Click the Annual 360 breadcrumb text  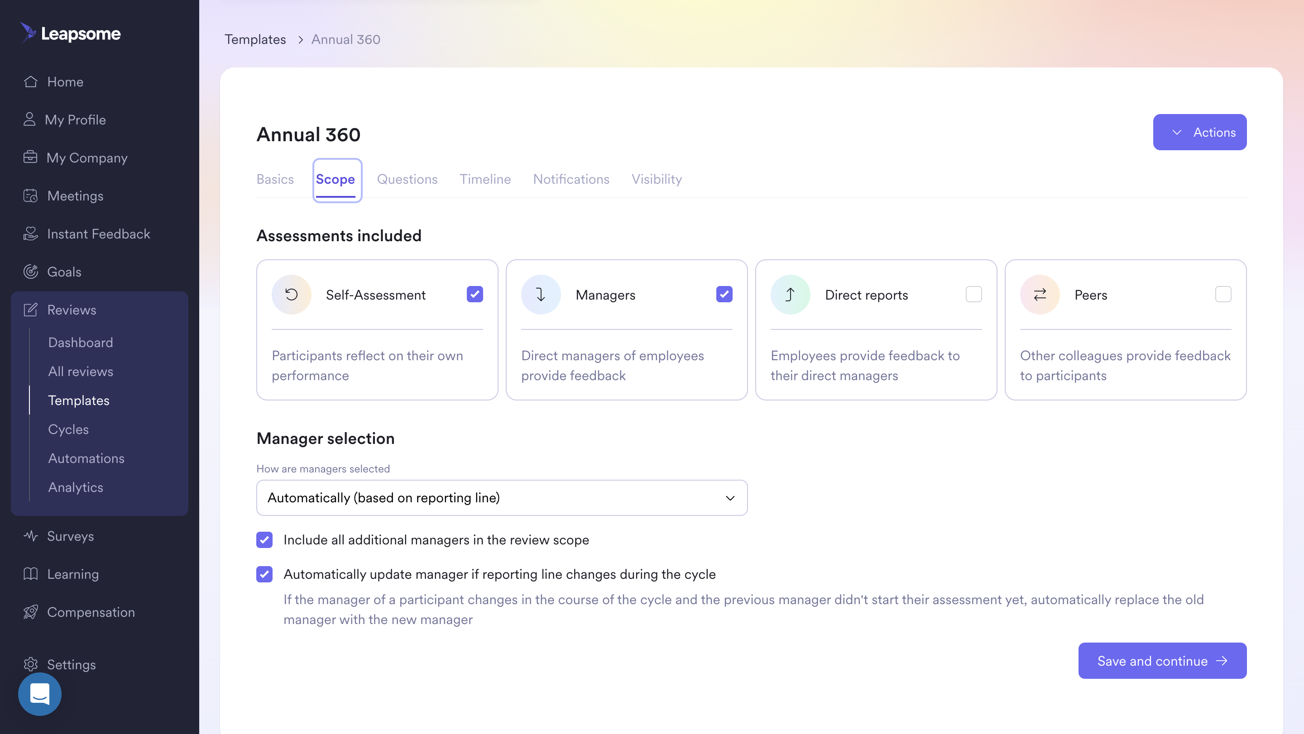click(346, 39)
